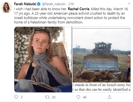This screenshot has height=102, width=133.
Task: Open the bulldozer photo
Action: coord(102,55)
